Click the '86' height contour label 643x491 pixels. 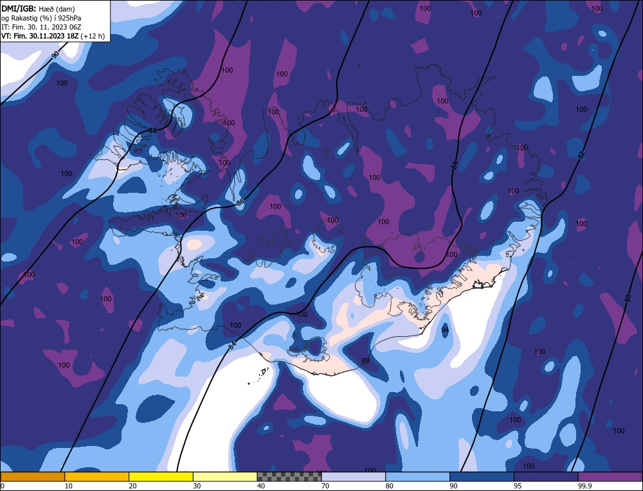[x=240, y=202]
